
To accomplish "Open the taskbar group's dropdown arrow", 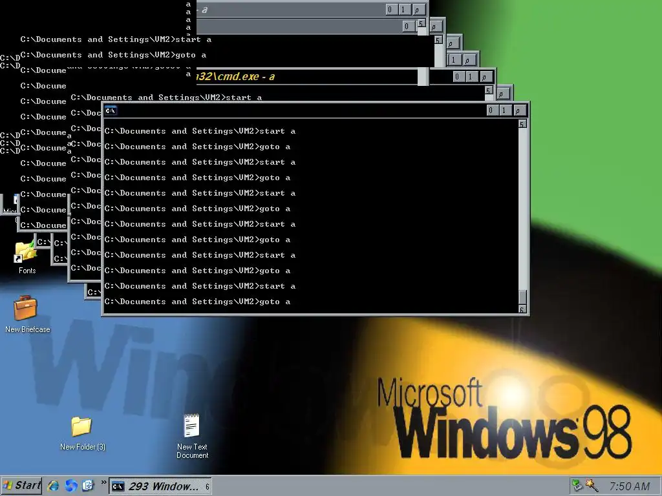I will (x=208, y=487).
